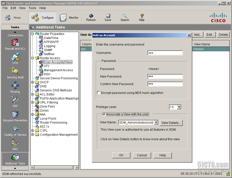Expand the ACL Editor node
This screenshot has height=178, width=232.
click(33, 94)
